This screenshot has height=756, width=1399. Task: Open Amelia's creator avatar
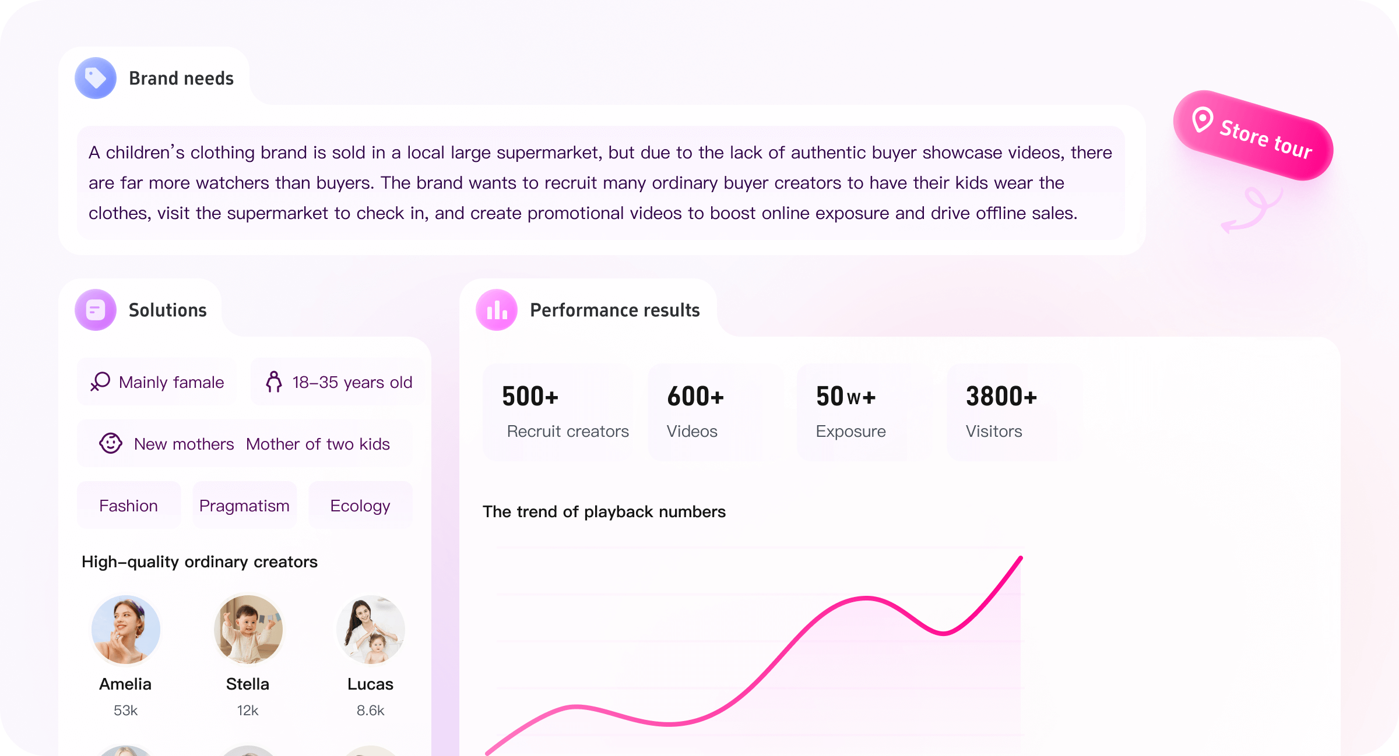125,630
